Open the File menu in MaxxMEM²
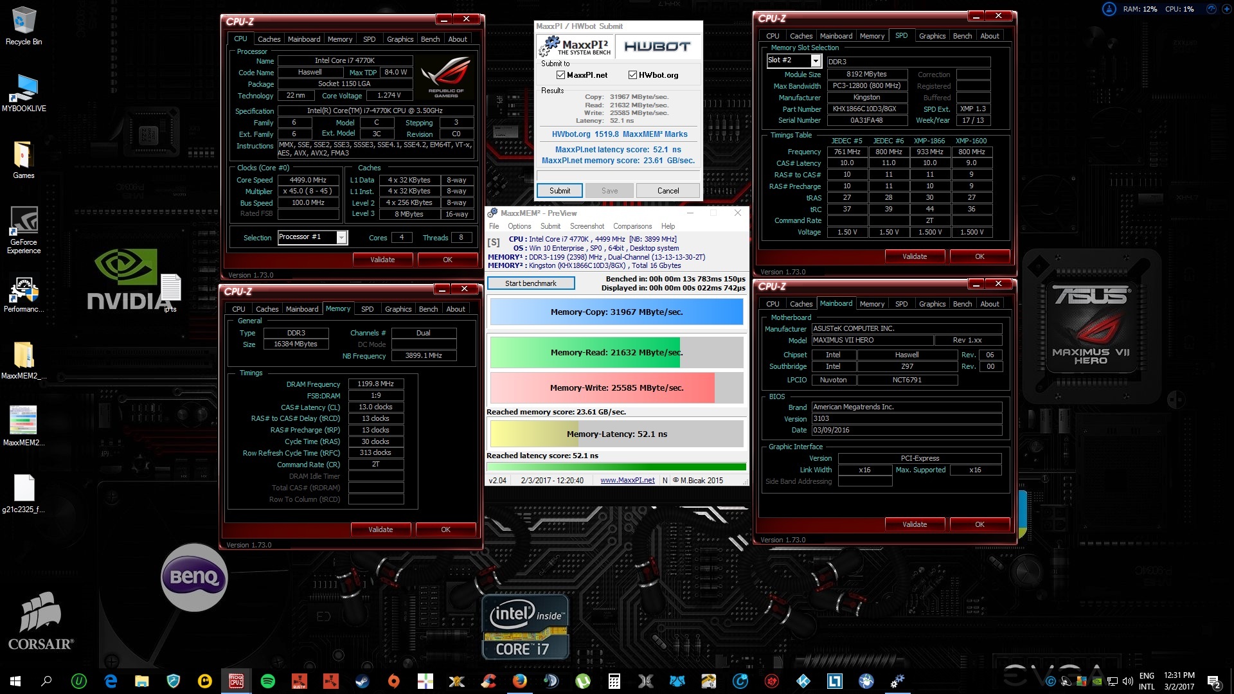 tap(494, 226)
